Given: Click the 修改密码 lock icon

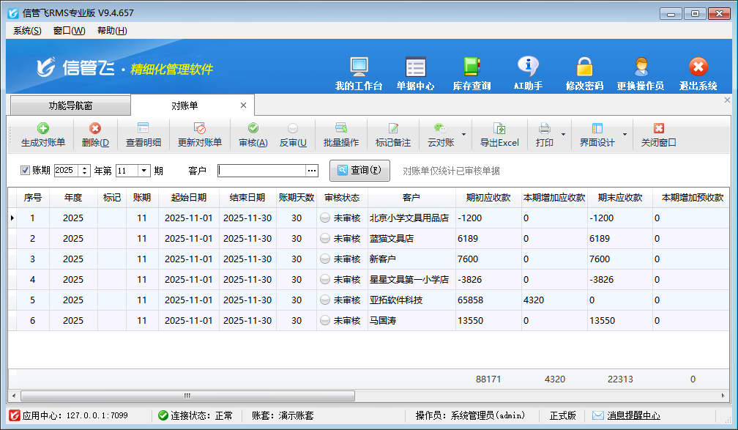Looking at the screenshot, I should [584, 73].
